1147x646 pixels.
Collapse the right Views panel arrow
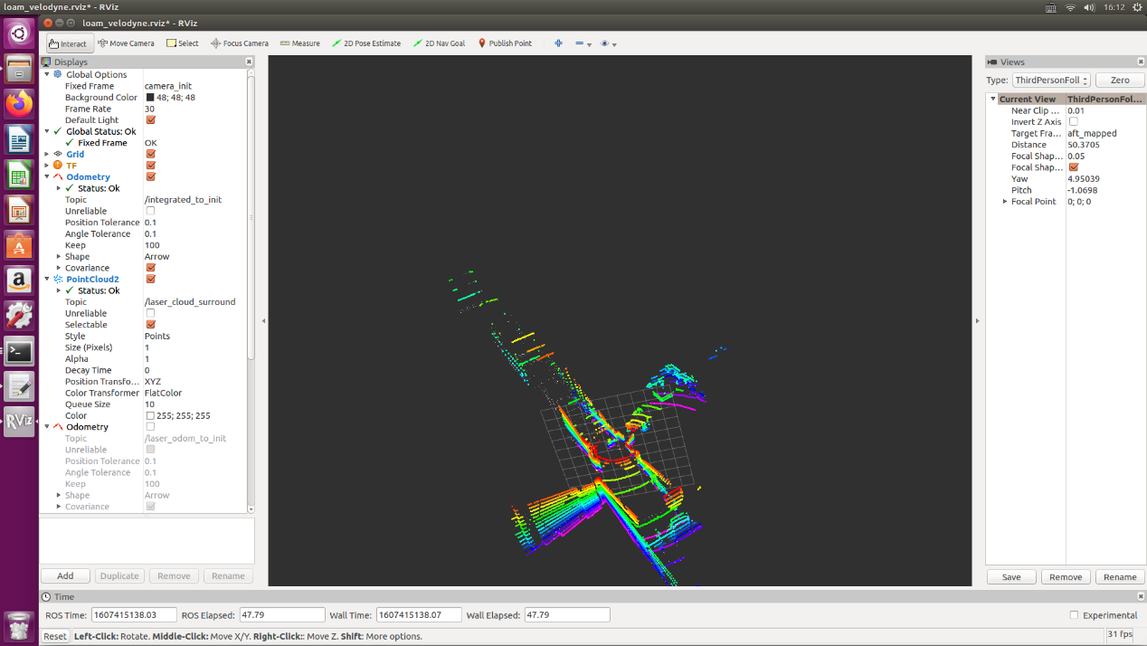click(977, 321)
